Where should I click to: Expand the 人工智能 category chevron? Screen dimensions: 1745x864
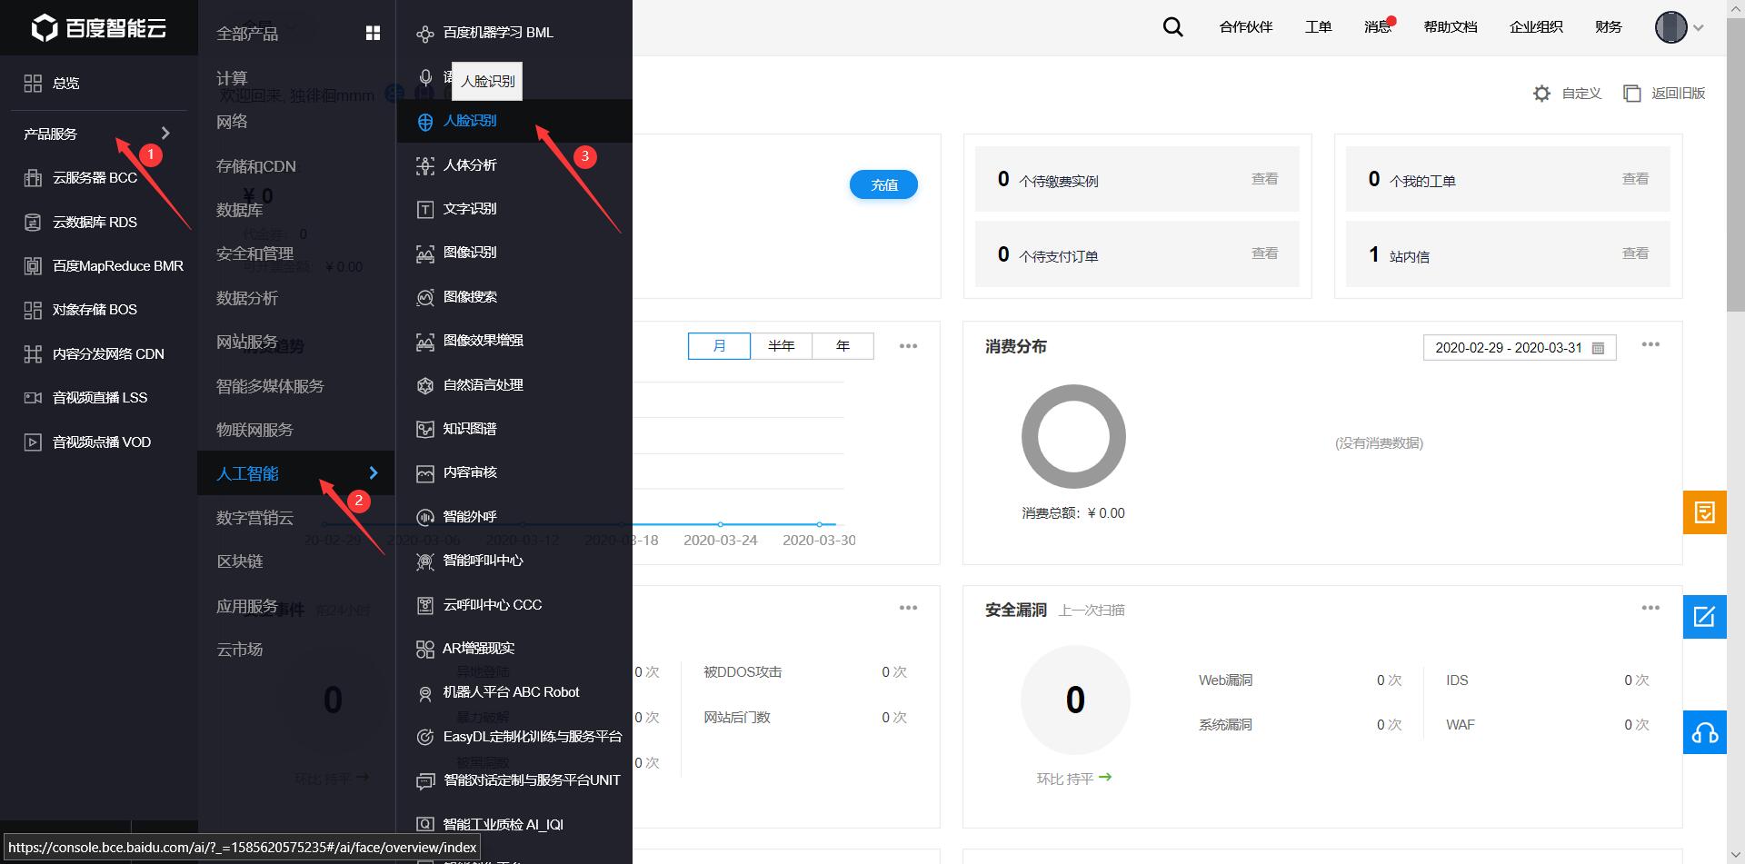(x=373, y=473)
